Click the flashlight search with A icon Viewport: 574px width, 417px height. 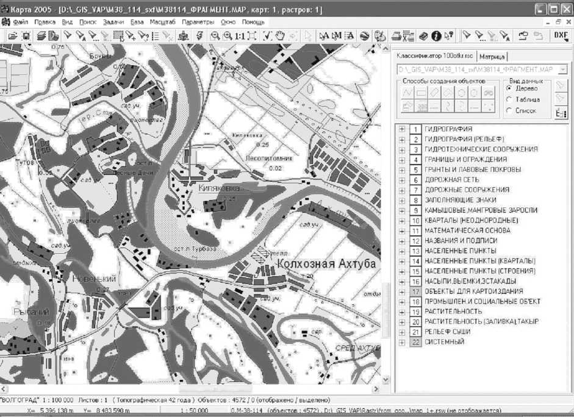[80, 36]
